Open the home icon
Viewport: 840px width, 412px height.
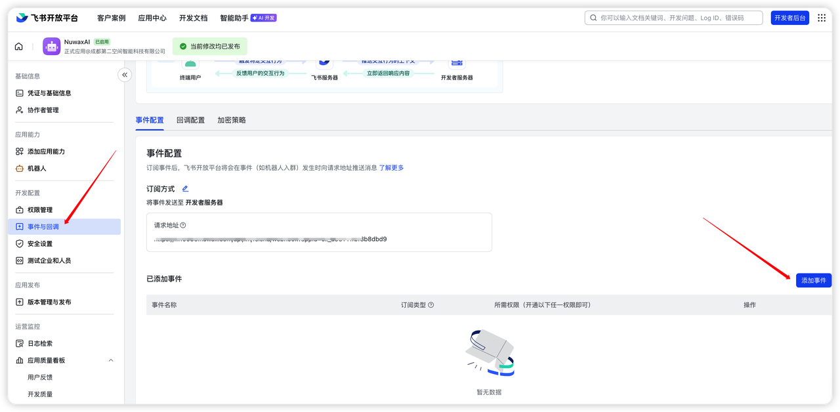point(18,47)
